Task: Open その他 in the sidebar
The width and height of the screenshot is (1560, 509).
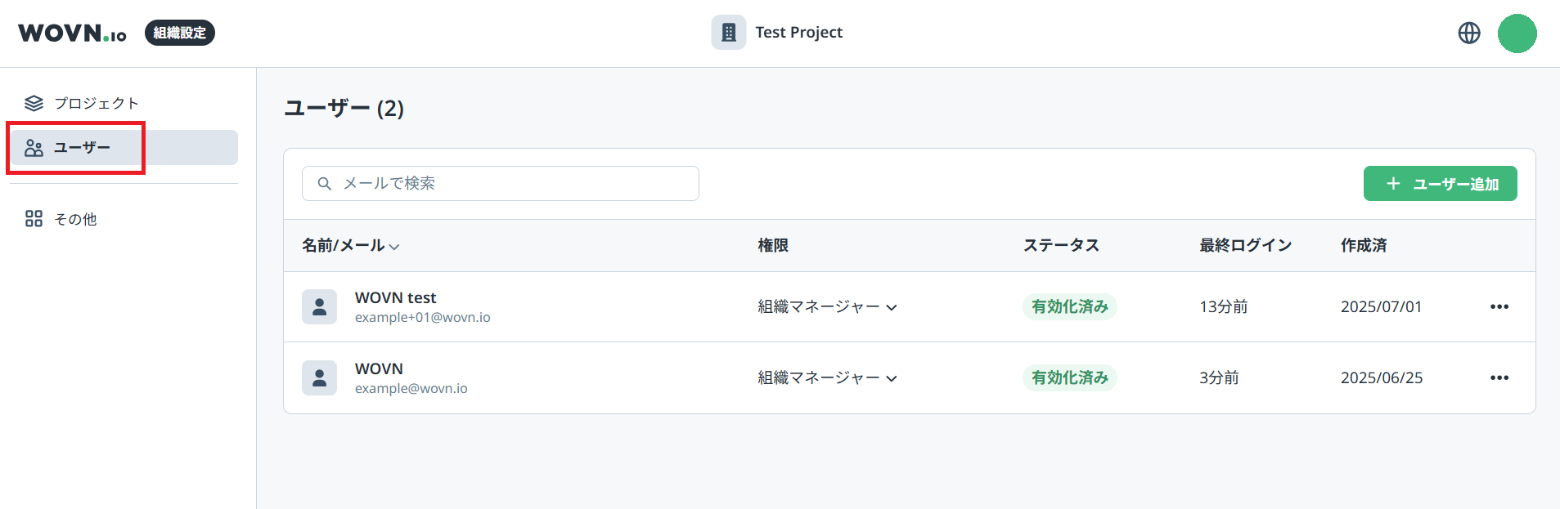Action: click(x=74, y=219)
